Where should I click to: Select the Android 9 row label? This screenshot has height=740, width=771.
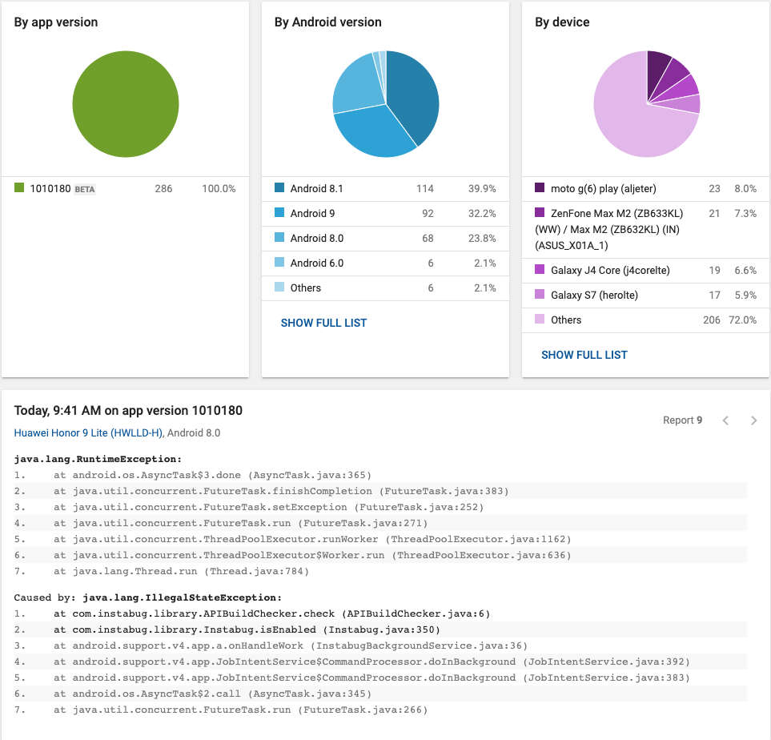pyautogui.click(x=313, y=214)
